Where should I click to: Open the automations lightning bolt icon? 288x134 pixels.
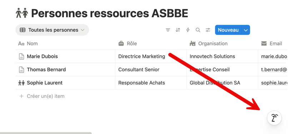coord(188,30)
